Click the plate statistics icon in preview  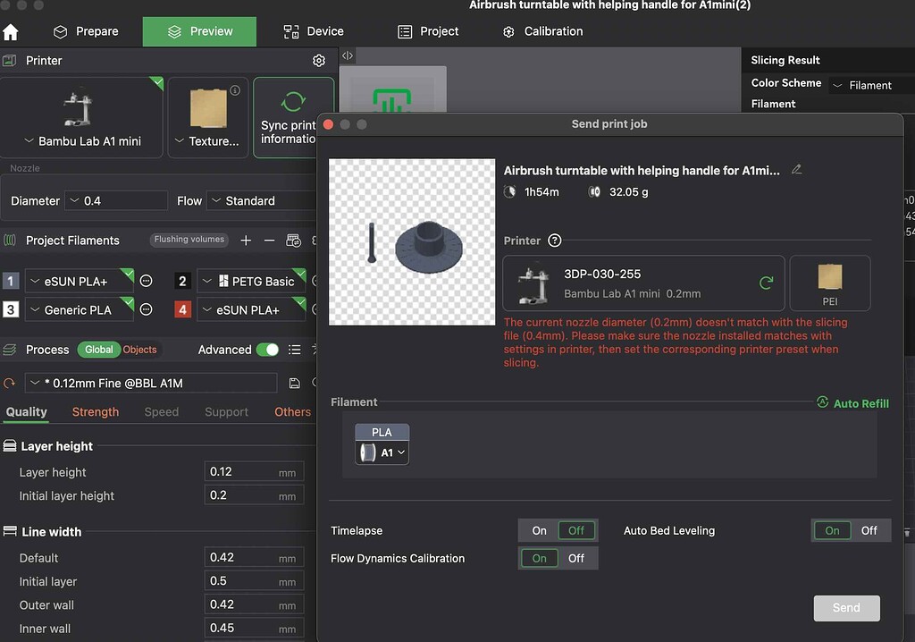click(392, 101)
